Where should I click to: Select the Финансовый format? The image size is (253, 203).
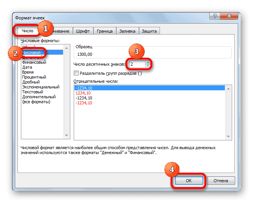click(x=43, y=62)
